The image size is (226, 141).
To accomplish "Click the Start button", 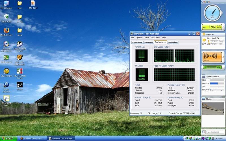I will pos(9,138).
